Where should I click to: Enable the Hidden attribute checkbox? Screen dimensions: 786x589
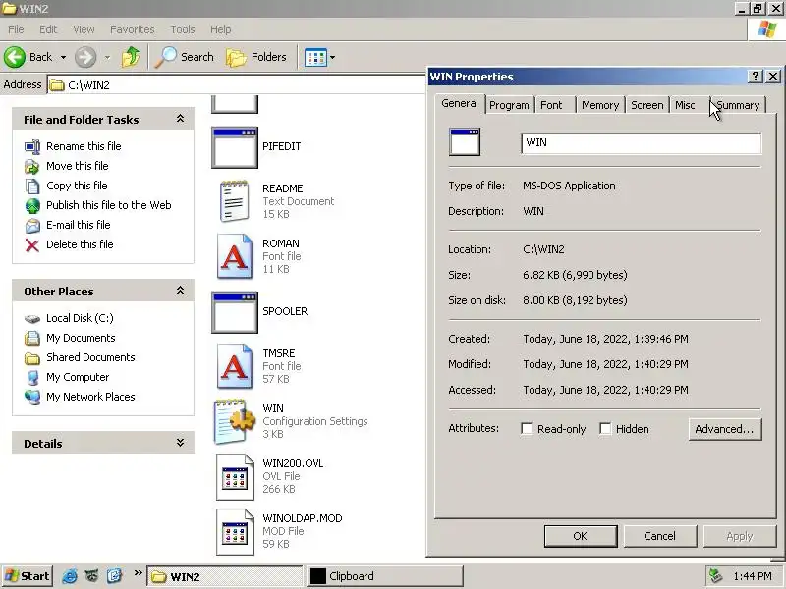click(605, 429)
